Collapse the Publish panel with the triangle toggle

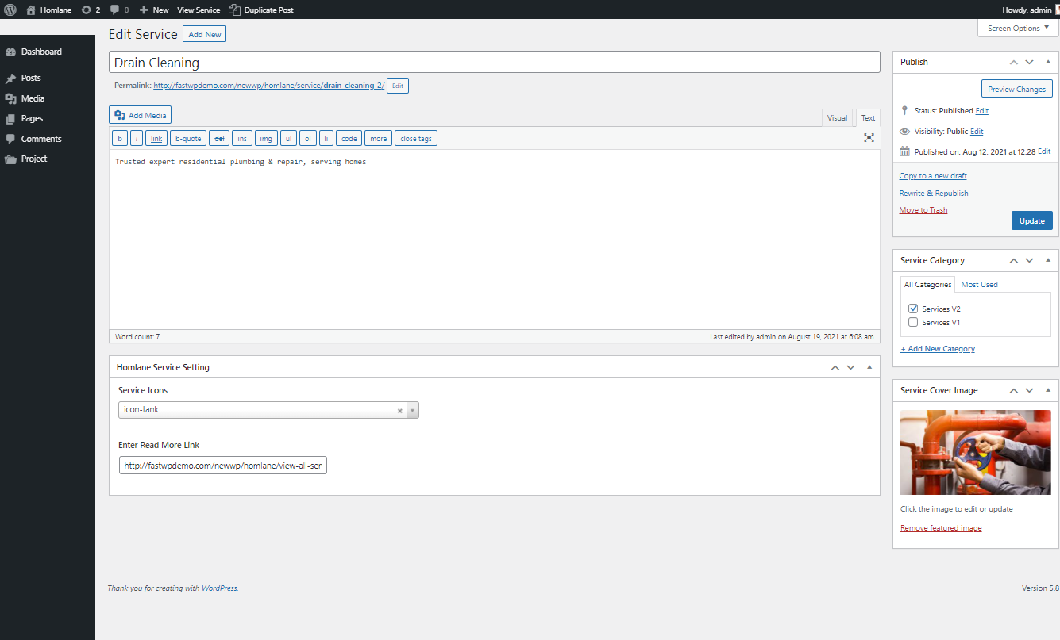coord(1047,62)
